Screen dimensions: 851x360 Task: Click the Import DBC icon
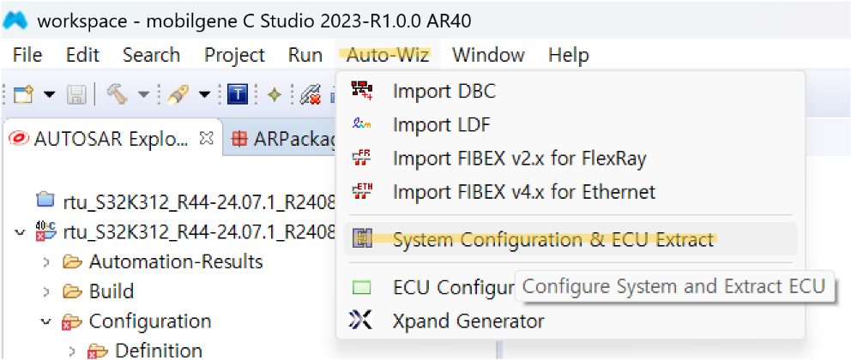(361, 90)
